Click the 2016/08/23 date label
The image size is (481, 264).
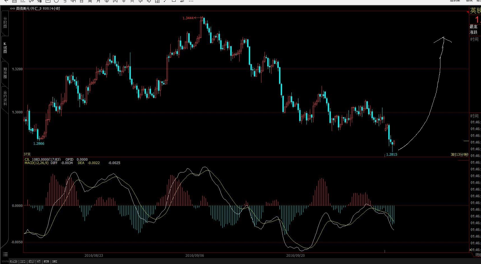click(94, 256)
